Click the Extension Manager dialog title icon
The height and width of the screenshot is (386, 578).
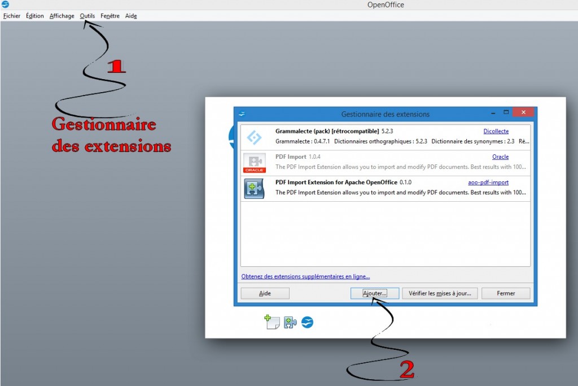[x=242, y=114]
